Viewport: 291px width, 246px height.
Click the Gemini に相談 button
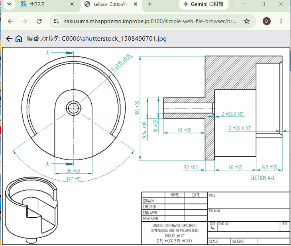coord(203,4)
